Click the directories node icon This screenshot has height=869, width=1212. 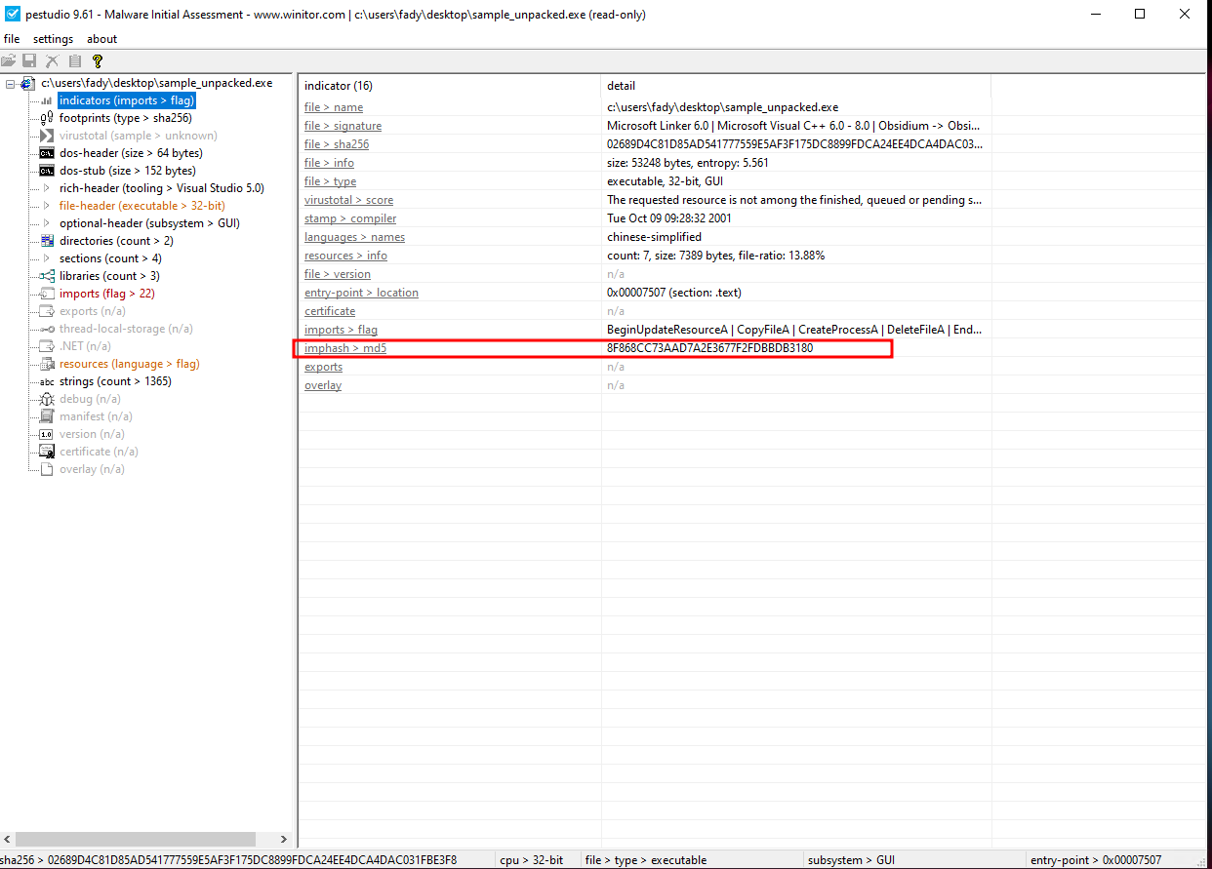pos(47,241)
